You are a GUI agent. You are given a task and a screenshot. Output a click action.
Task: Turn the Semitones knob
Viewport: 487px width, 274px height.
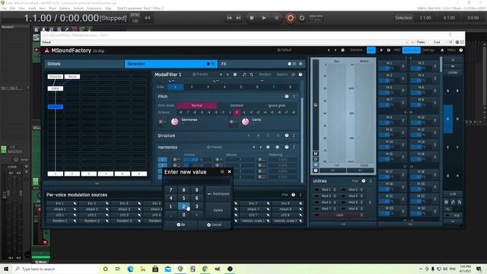175,122
